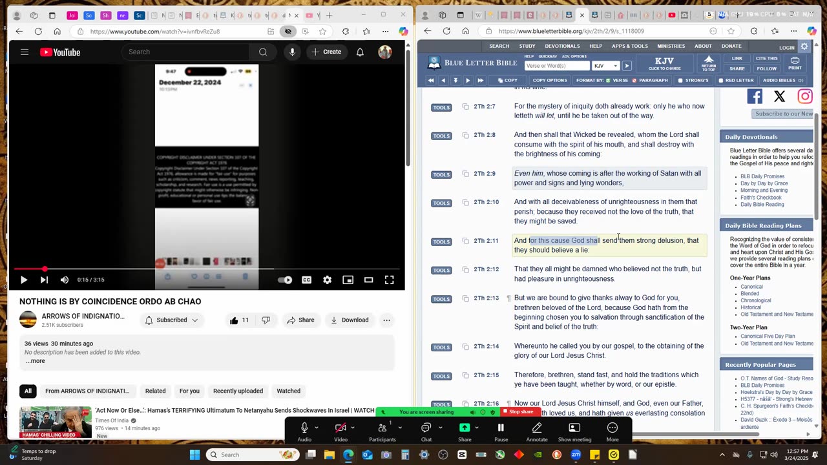Dislike the video with thumbs down
This screenshot has height=465, width=827.
click(266, 320)
